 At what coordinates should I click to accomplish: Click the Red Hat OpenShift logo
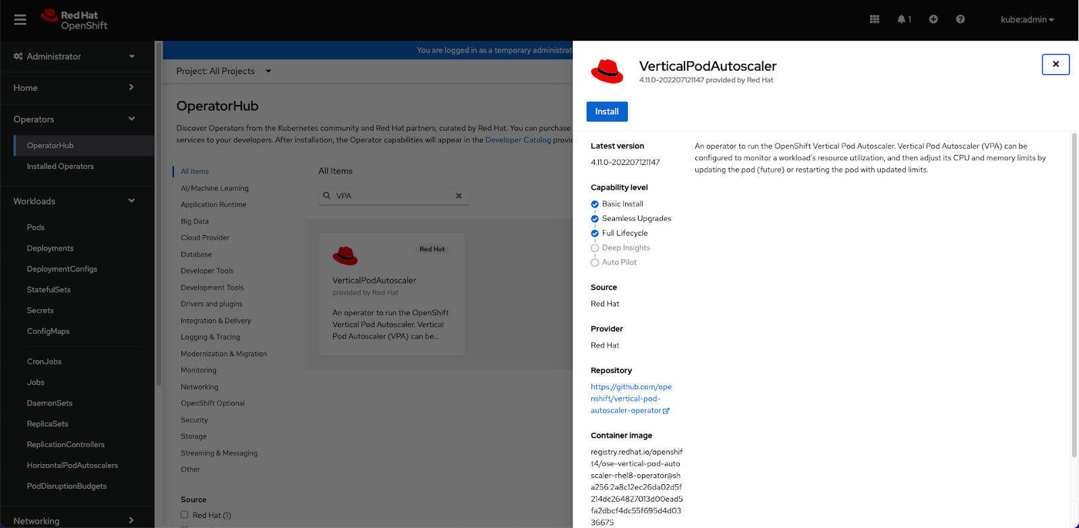(x=74, y=20)
